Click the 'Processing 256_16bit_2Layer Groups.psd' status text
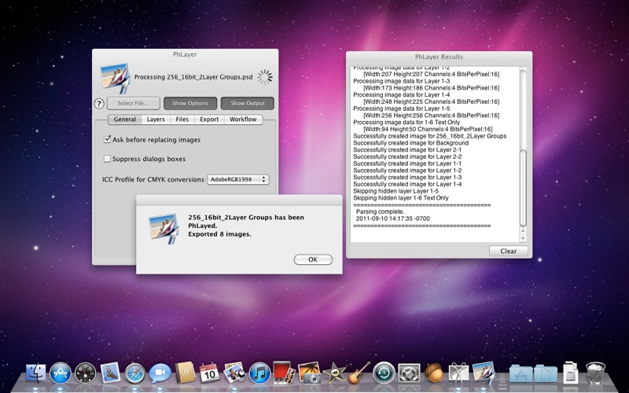The height and width of the screenshot is (393, 629). (193, 77)
